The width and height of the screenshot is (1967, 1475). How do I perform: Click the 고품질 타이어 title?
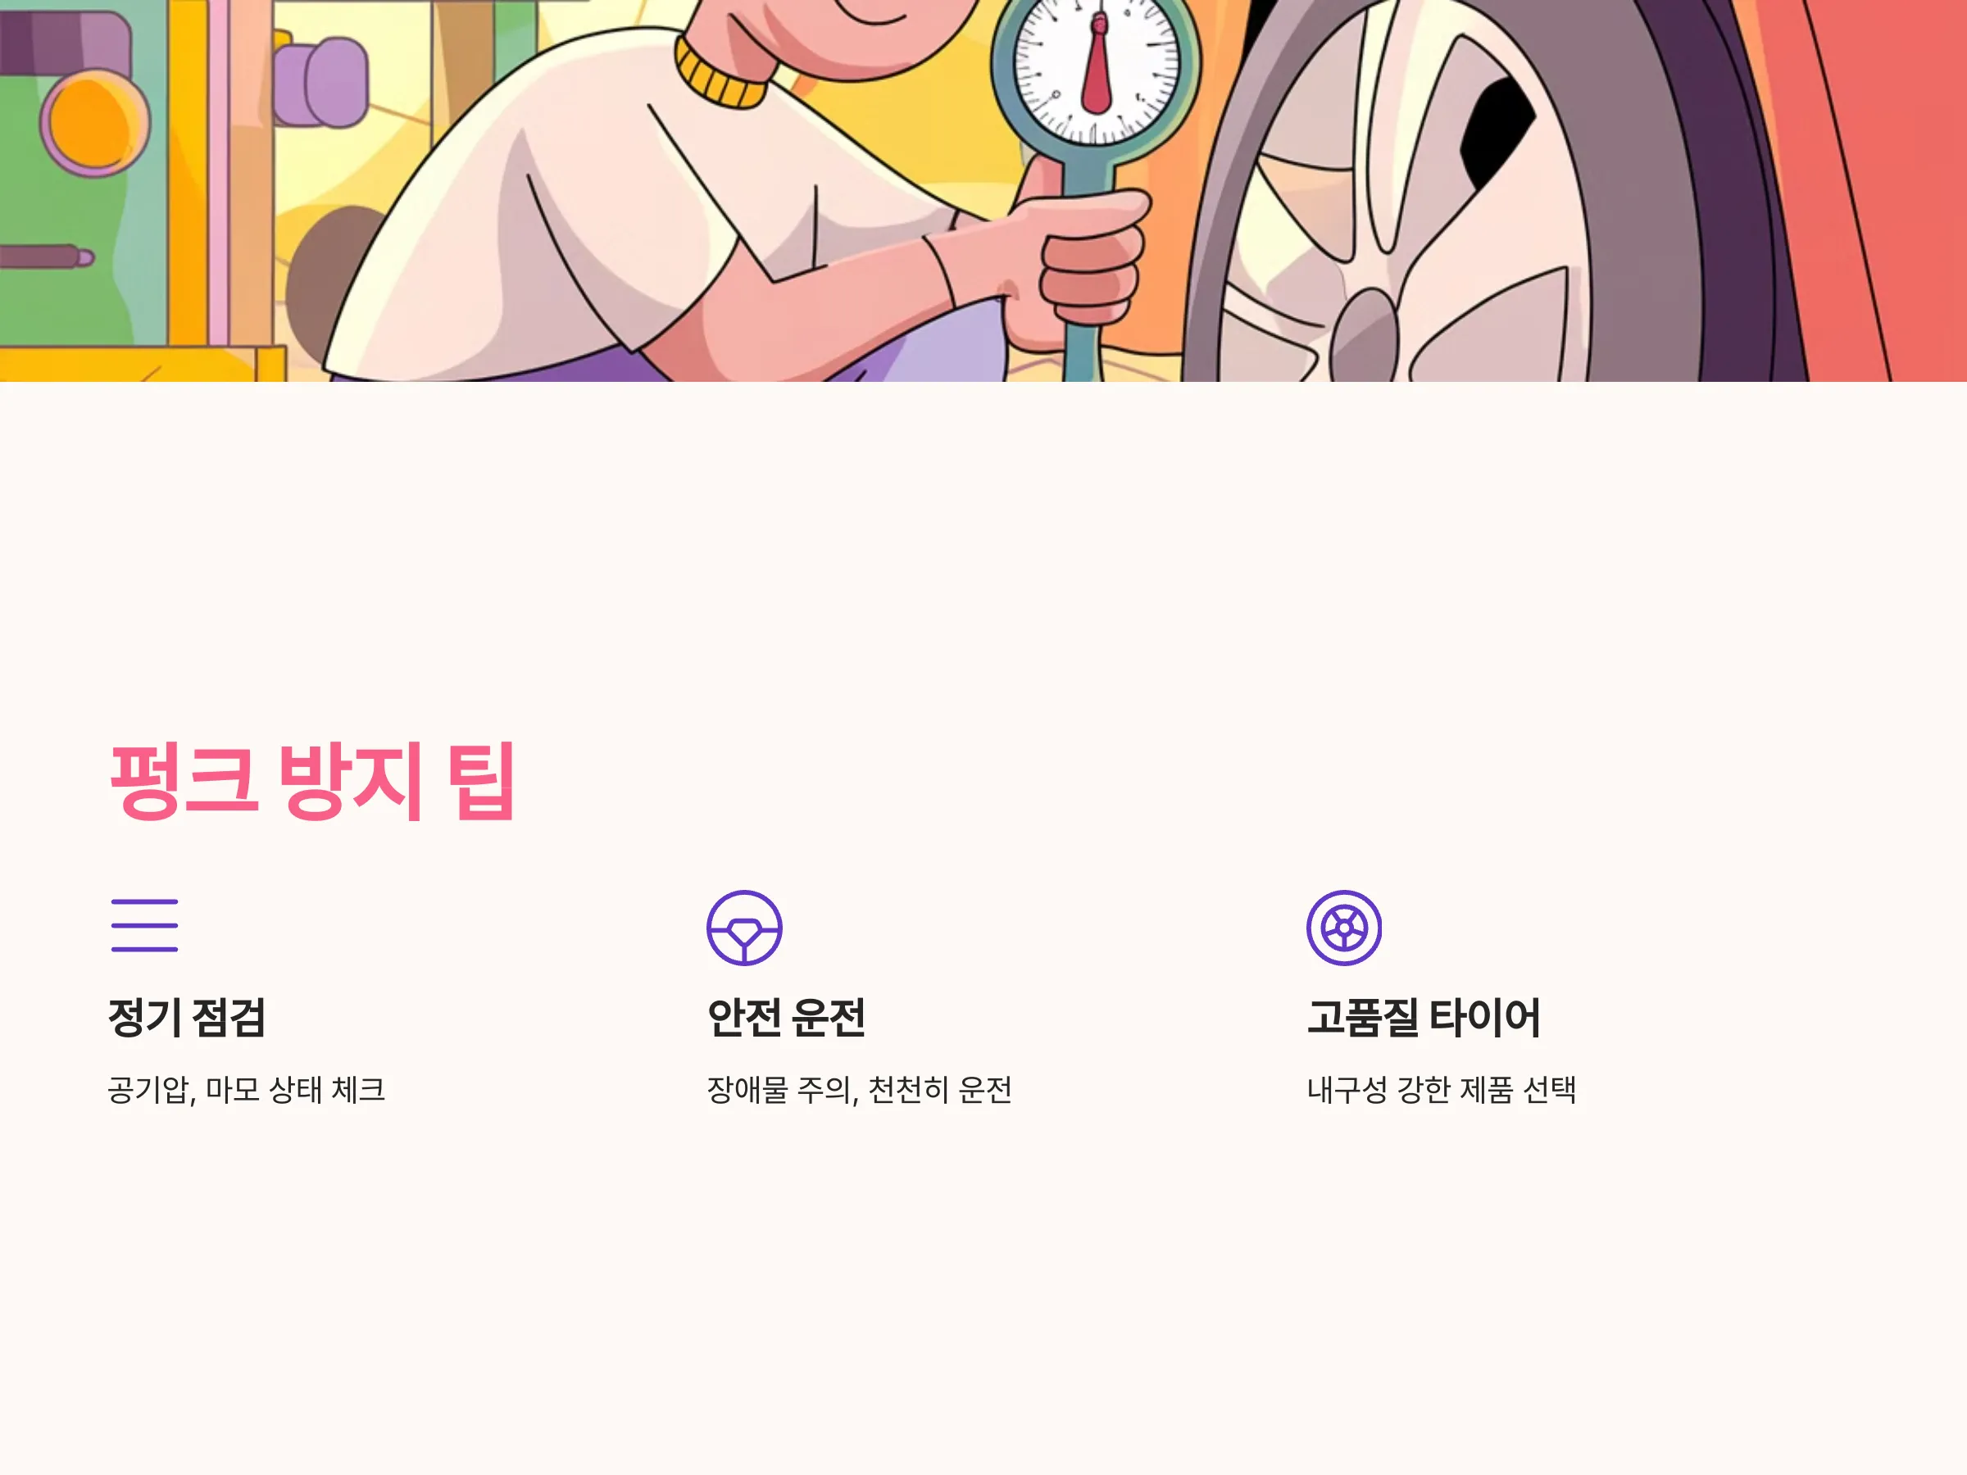tap(1424, 1017)
